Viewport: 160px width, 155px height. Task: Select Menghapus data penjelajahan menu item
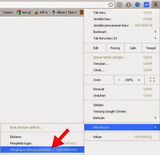pyautogui.click(x=42, y=150)
